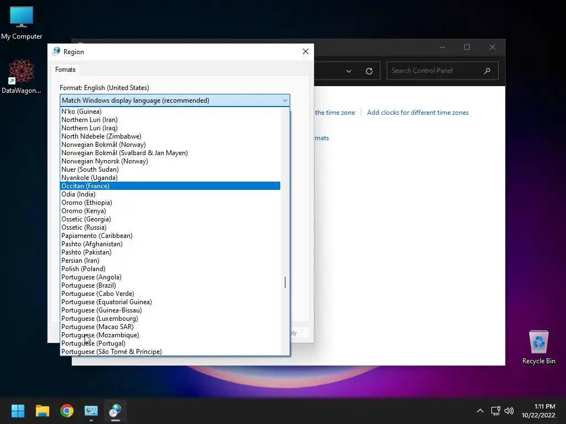The width and height of the screenshot is (566, 424).
Task: Select Nyankole (Uganda)
Action: [x=170, y=178]
